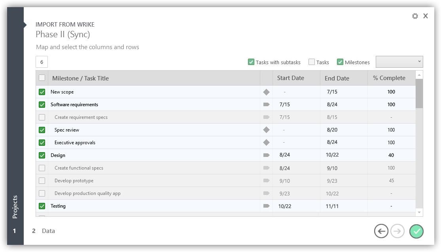441x252 pixels.
Task: Uncheck the Milestones filter checkbox
Action: click(x=340, y=62)
